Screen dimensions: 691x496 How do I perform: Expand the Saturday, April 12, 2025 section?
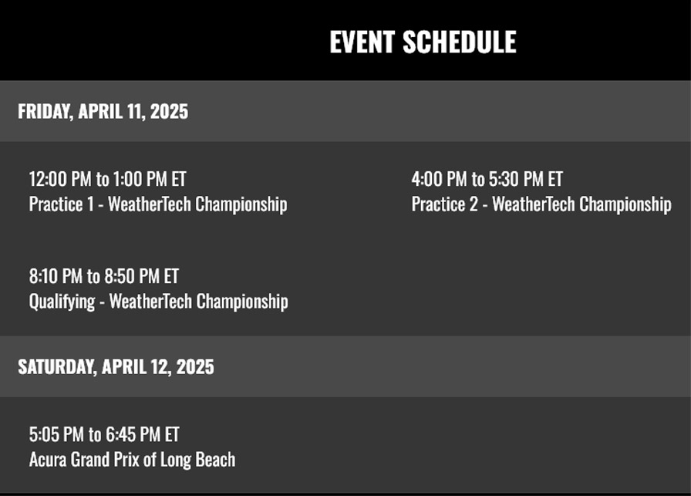pos(116,366)
